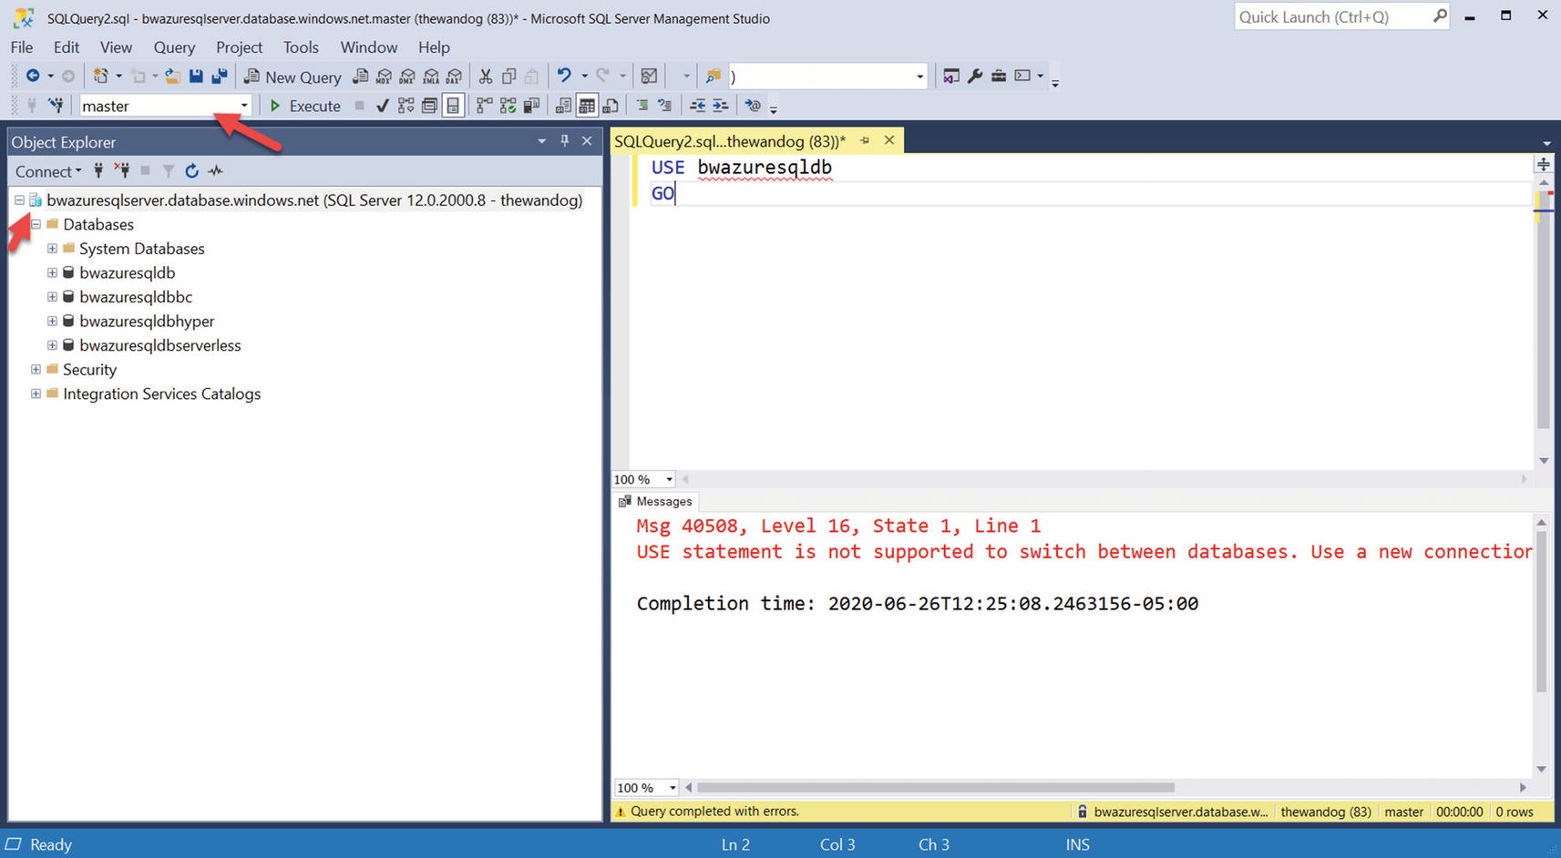Toggle Include Live Query Statistics
This screenshot has width=1561, height=858.
[x=508, y=106]
